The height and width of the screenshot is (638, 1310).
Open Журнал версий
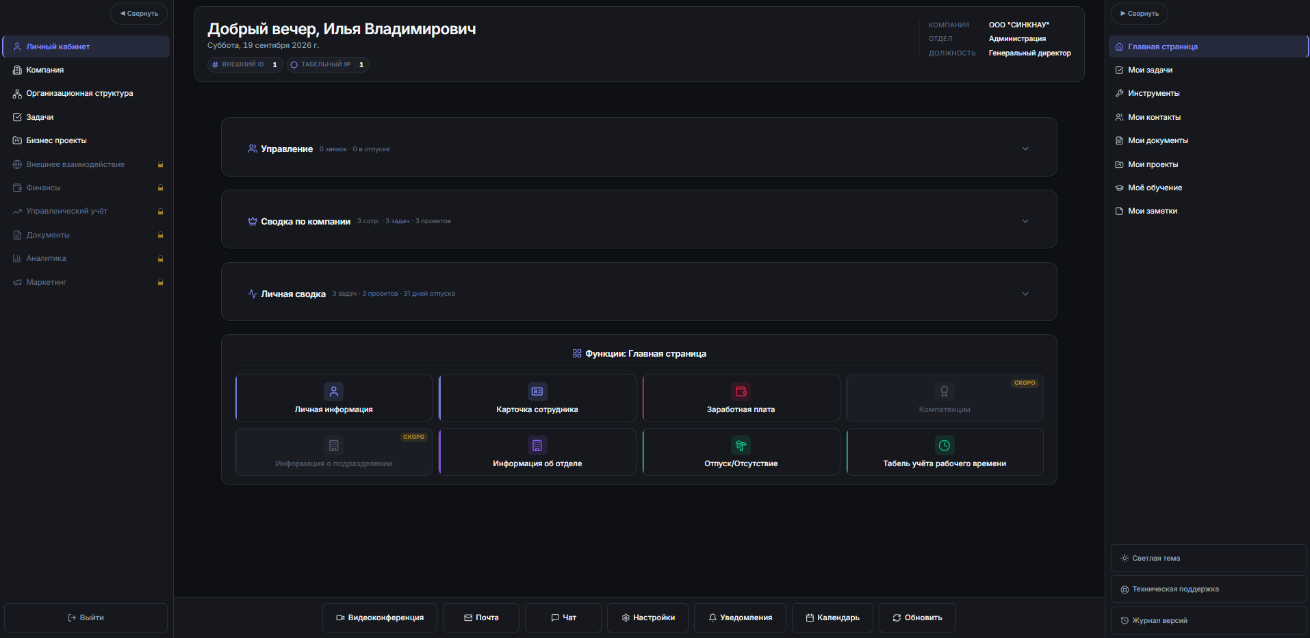pyautogui.click(x=1209, y=621)
